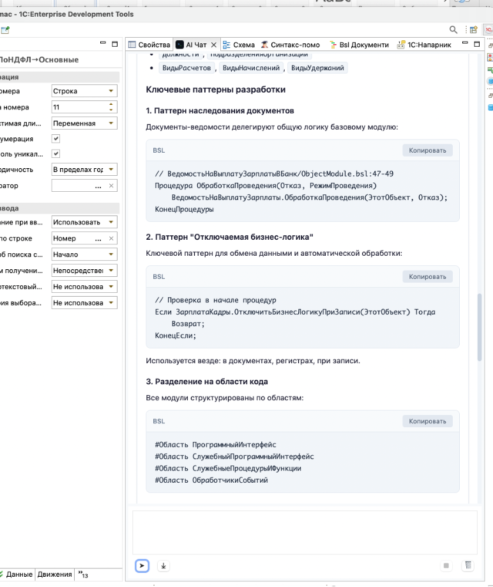493x587 pixels.
Task: Clear chat with the trash icon
Action: pos(468,566)
